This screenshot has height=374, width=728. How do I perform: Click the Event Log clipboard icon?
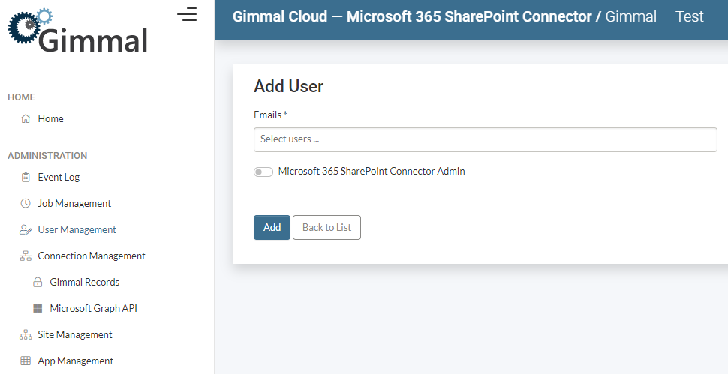(26, 178)
